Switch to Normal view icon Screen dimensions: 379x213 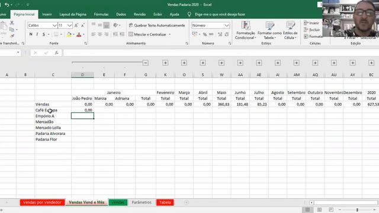(x=307, y=209)
